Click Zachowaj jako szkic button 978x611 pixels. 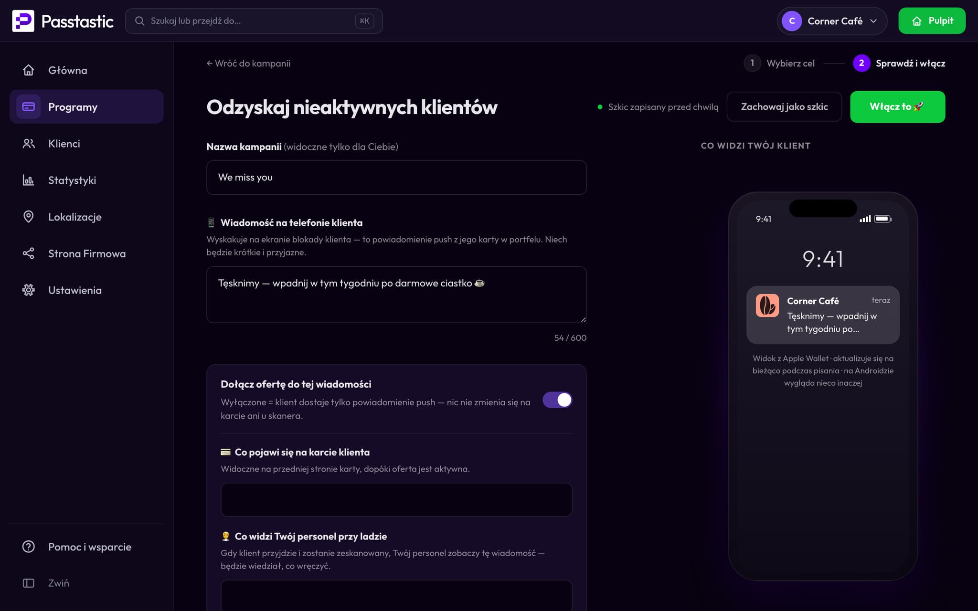[784, 107]
